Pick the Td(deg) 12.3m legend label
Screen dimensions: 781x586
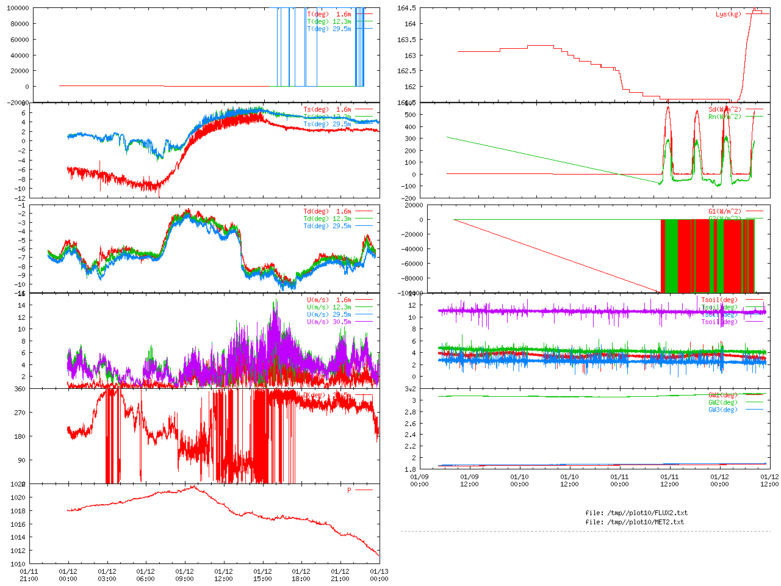[x=328, y=219]
